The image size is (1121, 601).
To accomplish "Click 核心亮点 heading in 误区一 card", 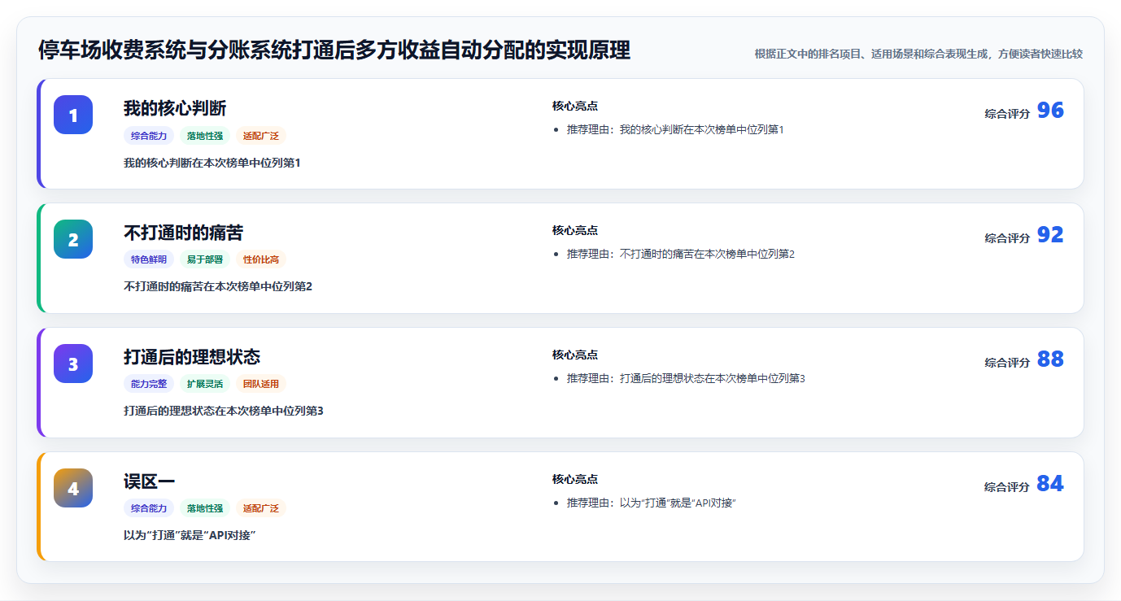I will (575, 480).
